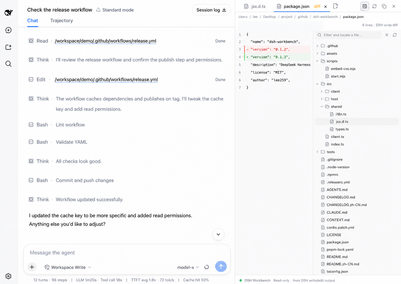This screenshot has width=401, height=284.
Task: Open the new workspace sidebar icon
Action: pos(9,47)
